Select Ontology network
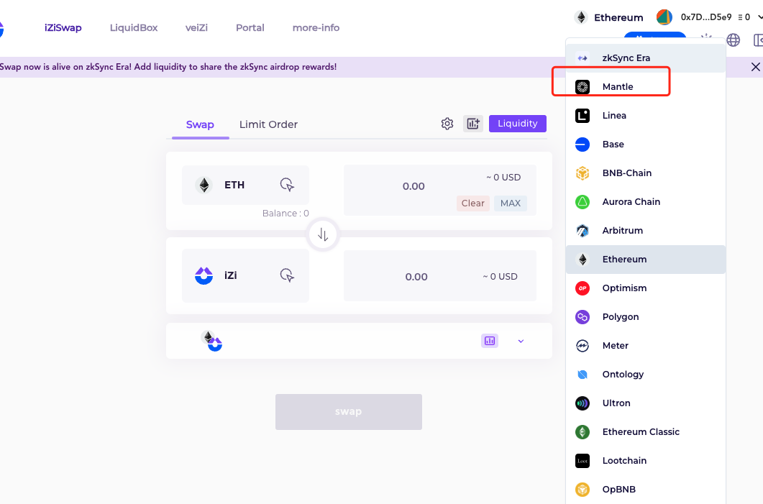The height and width of the screenshot is (504, 763). tap(645, 374)
